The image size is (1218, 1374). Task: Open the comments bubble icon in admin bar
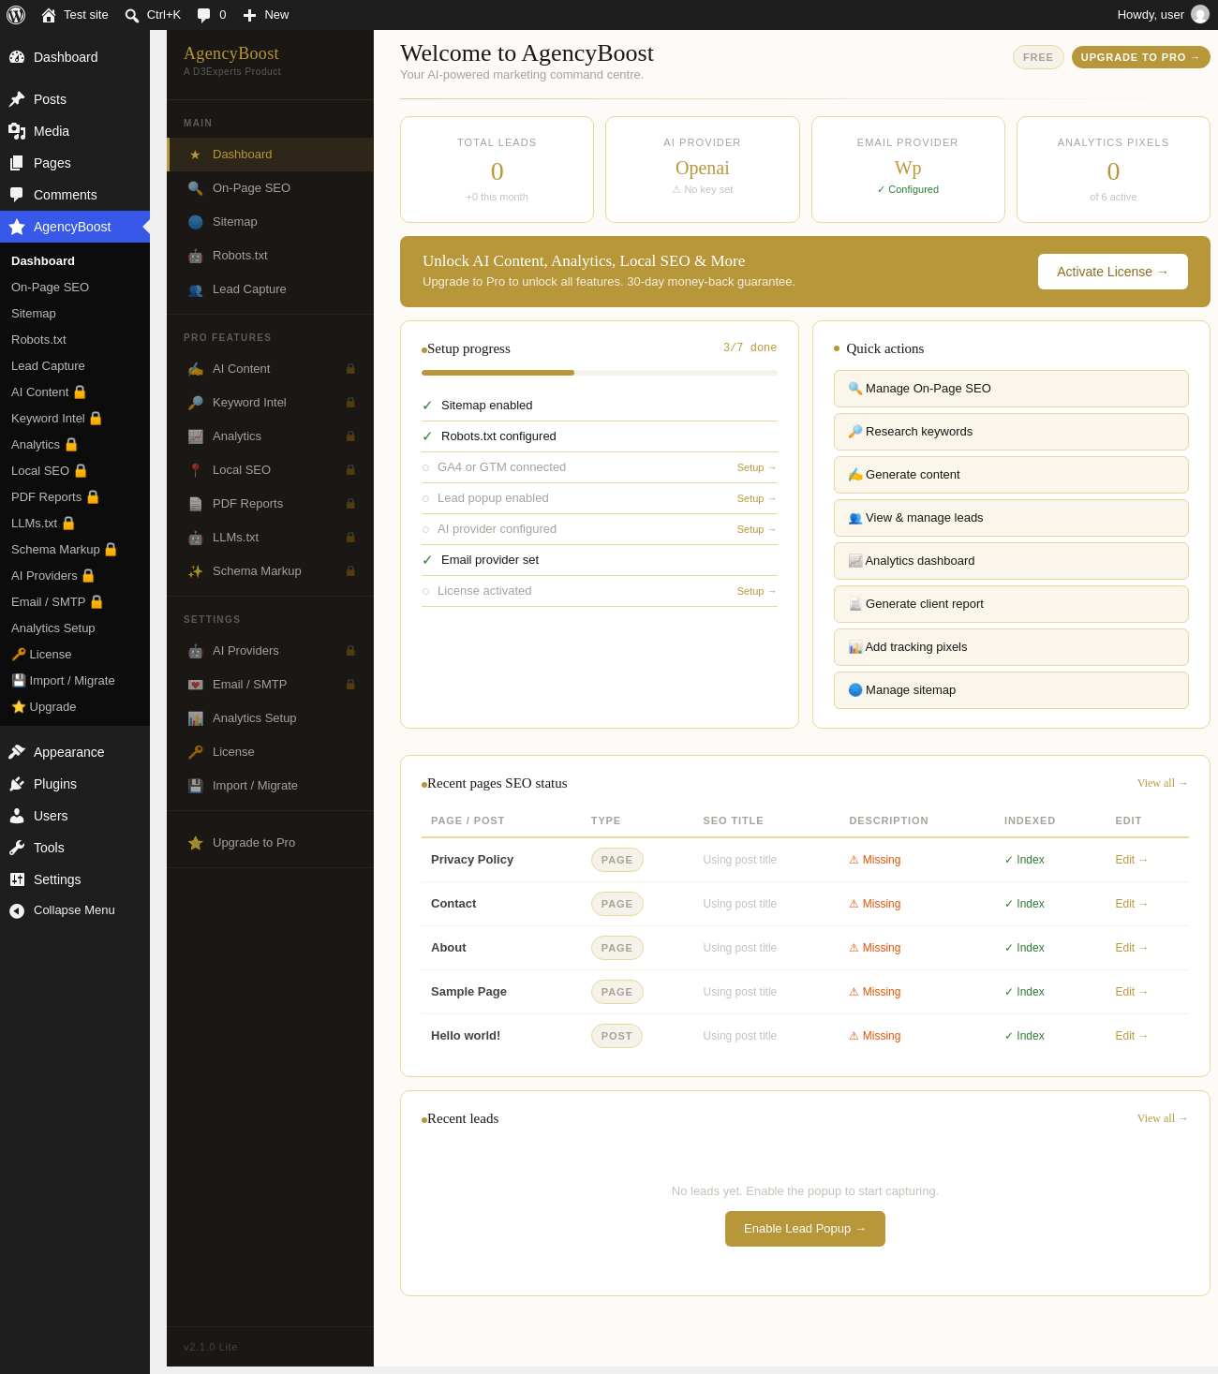[203, 15]
